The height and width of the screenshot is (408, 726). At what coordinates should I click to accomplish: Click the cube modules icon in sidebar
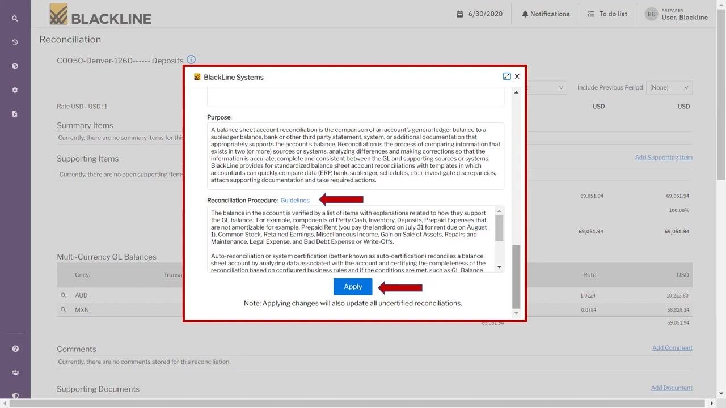(x=15, y=66)
